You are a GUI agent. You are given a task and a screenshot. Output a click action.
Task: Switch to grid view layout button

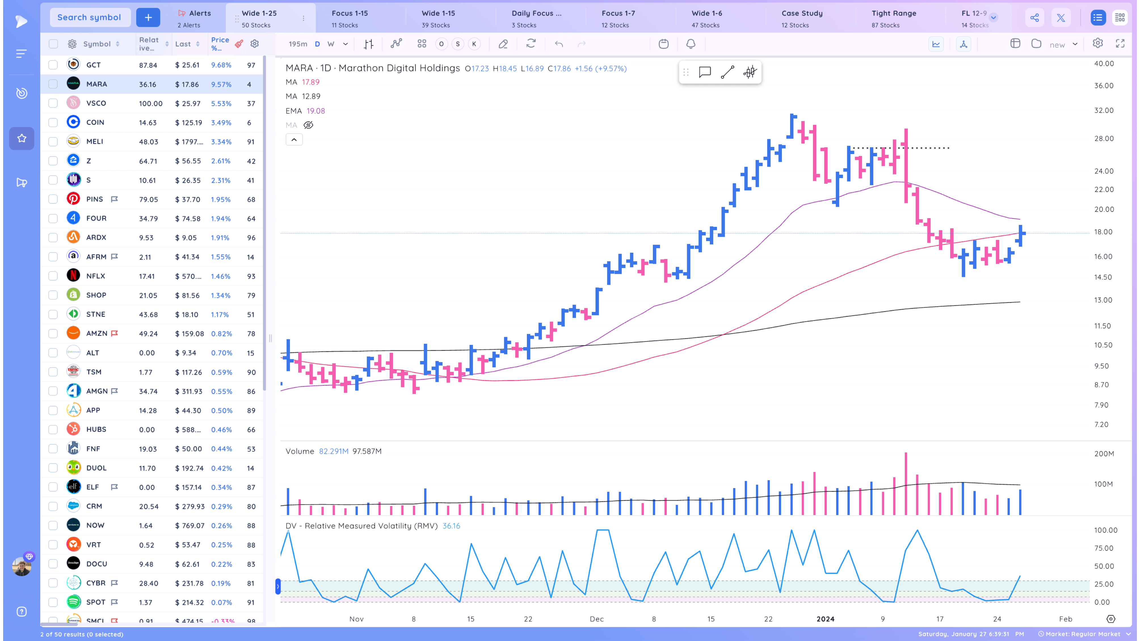click(x=1120, y=18)
